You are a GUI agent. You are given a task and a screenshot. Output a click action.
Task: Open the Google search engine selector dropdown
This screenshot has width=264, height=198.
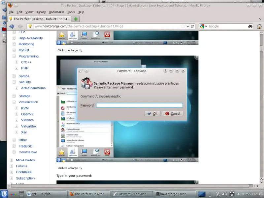pos(204,26)
